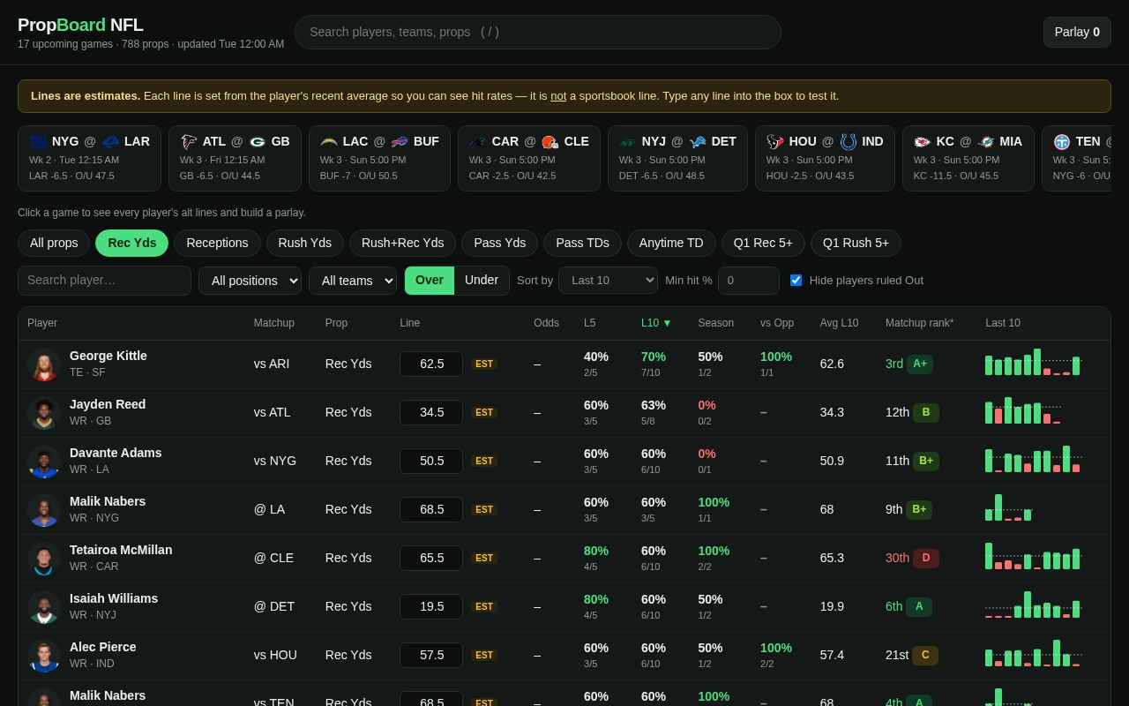Click the D matchup grade badge for McMillan
Viewport: 1129px width, 706px height.
(x=926, y=558)
